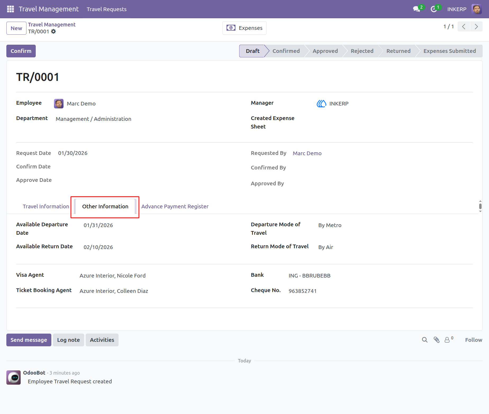
Task: Select the Confirmed status stage
Action: 286,51
